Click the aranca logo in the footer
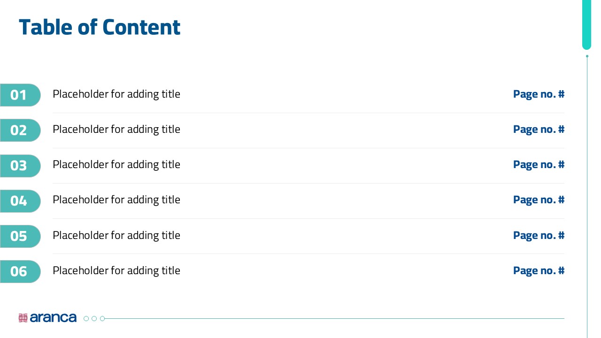601x338 pixels. [x=47, y=318]
